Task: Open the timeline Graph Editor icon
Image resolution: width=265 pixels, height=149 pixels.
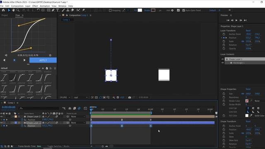Action: point(85,108)
